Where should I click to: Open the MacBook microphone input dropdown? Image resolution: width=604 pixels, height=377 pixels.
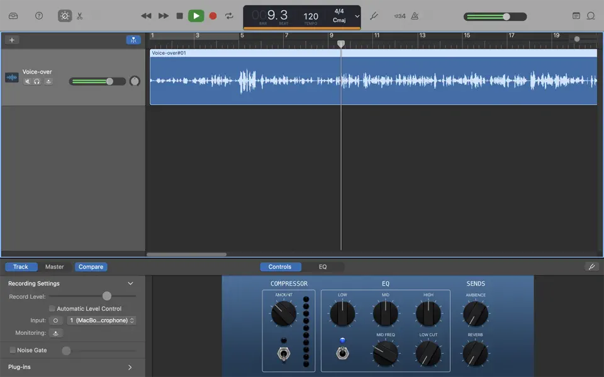[x=101, y=320]
